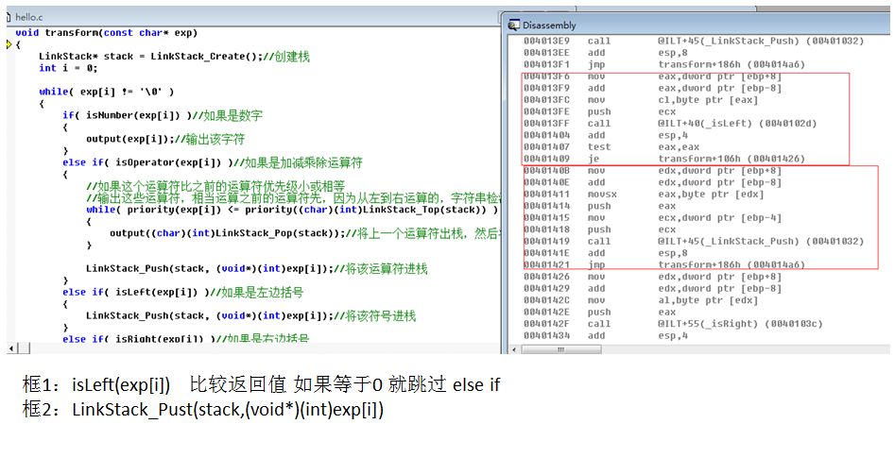Click the 'output((char)(int)LinkStack_Pop(stack));' line
The width and height of the screenshot is (895, 475).
pos(305,233)
